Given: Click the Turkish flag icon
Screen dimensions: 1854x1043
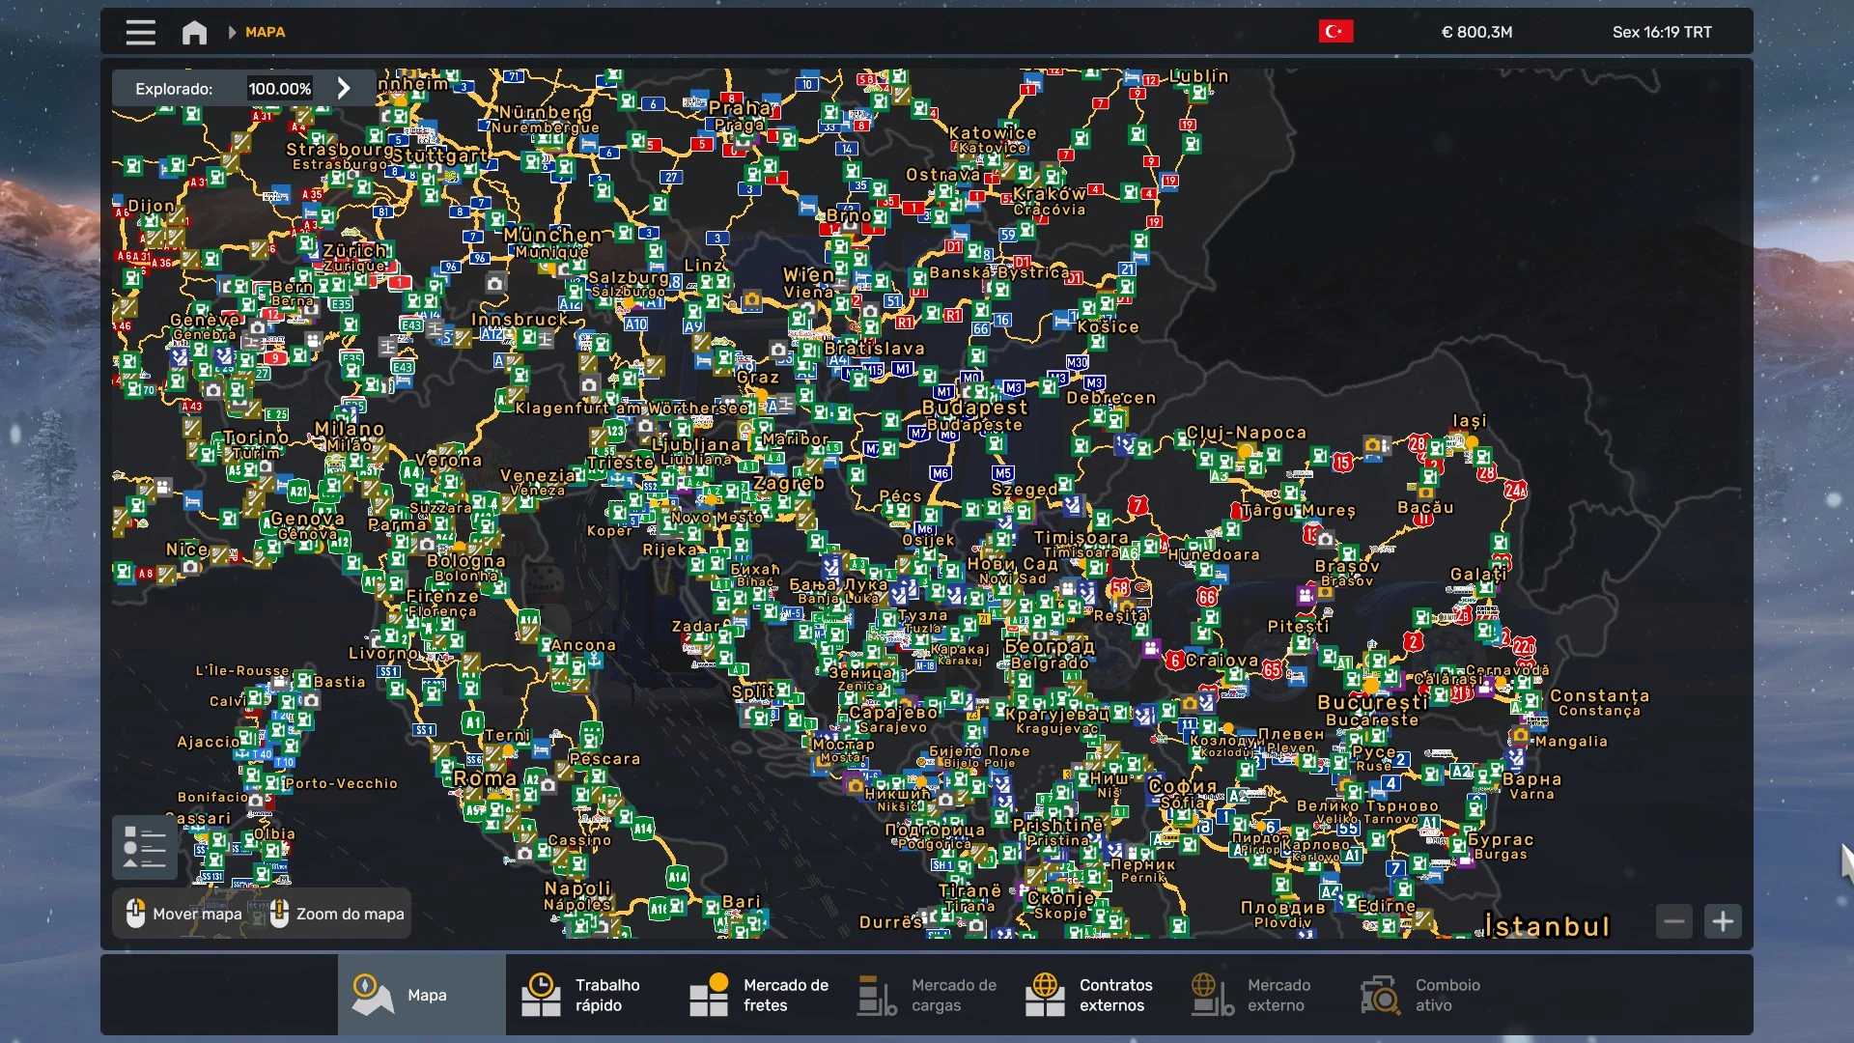Looking at the screenshot, I should pyautogui.click(x=1335, y=32).
